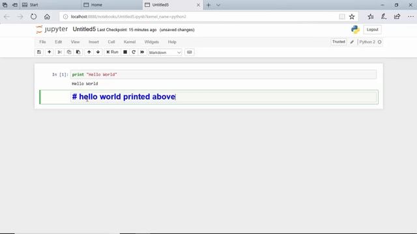The image size is (417, 234).
Task: Open the File menu
Action: coord(42,42)
